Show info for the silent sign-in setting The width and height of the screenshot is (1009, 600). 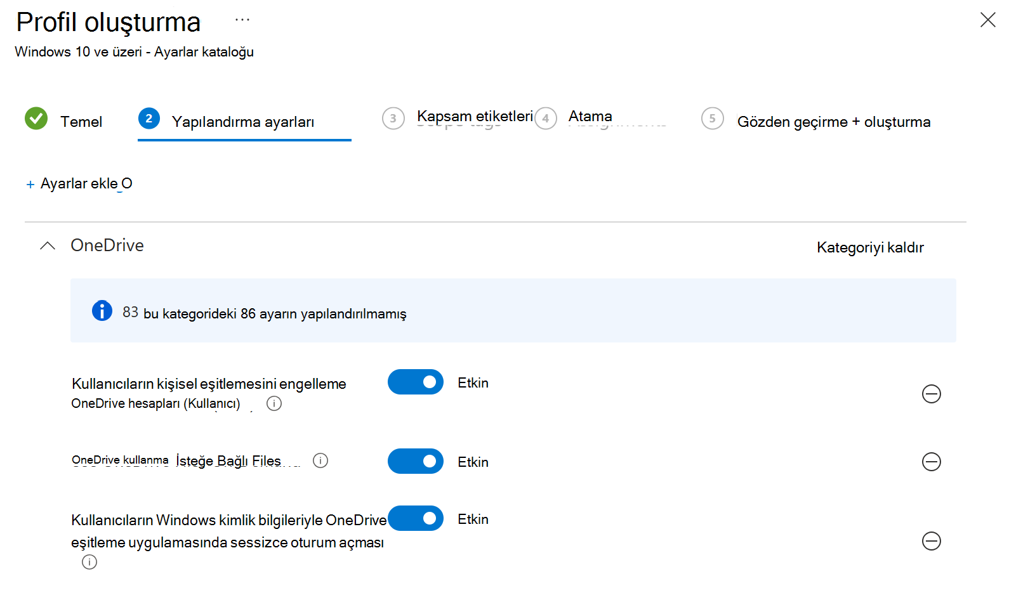tap(89, 562)
